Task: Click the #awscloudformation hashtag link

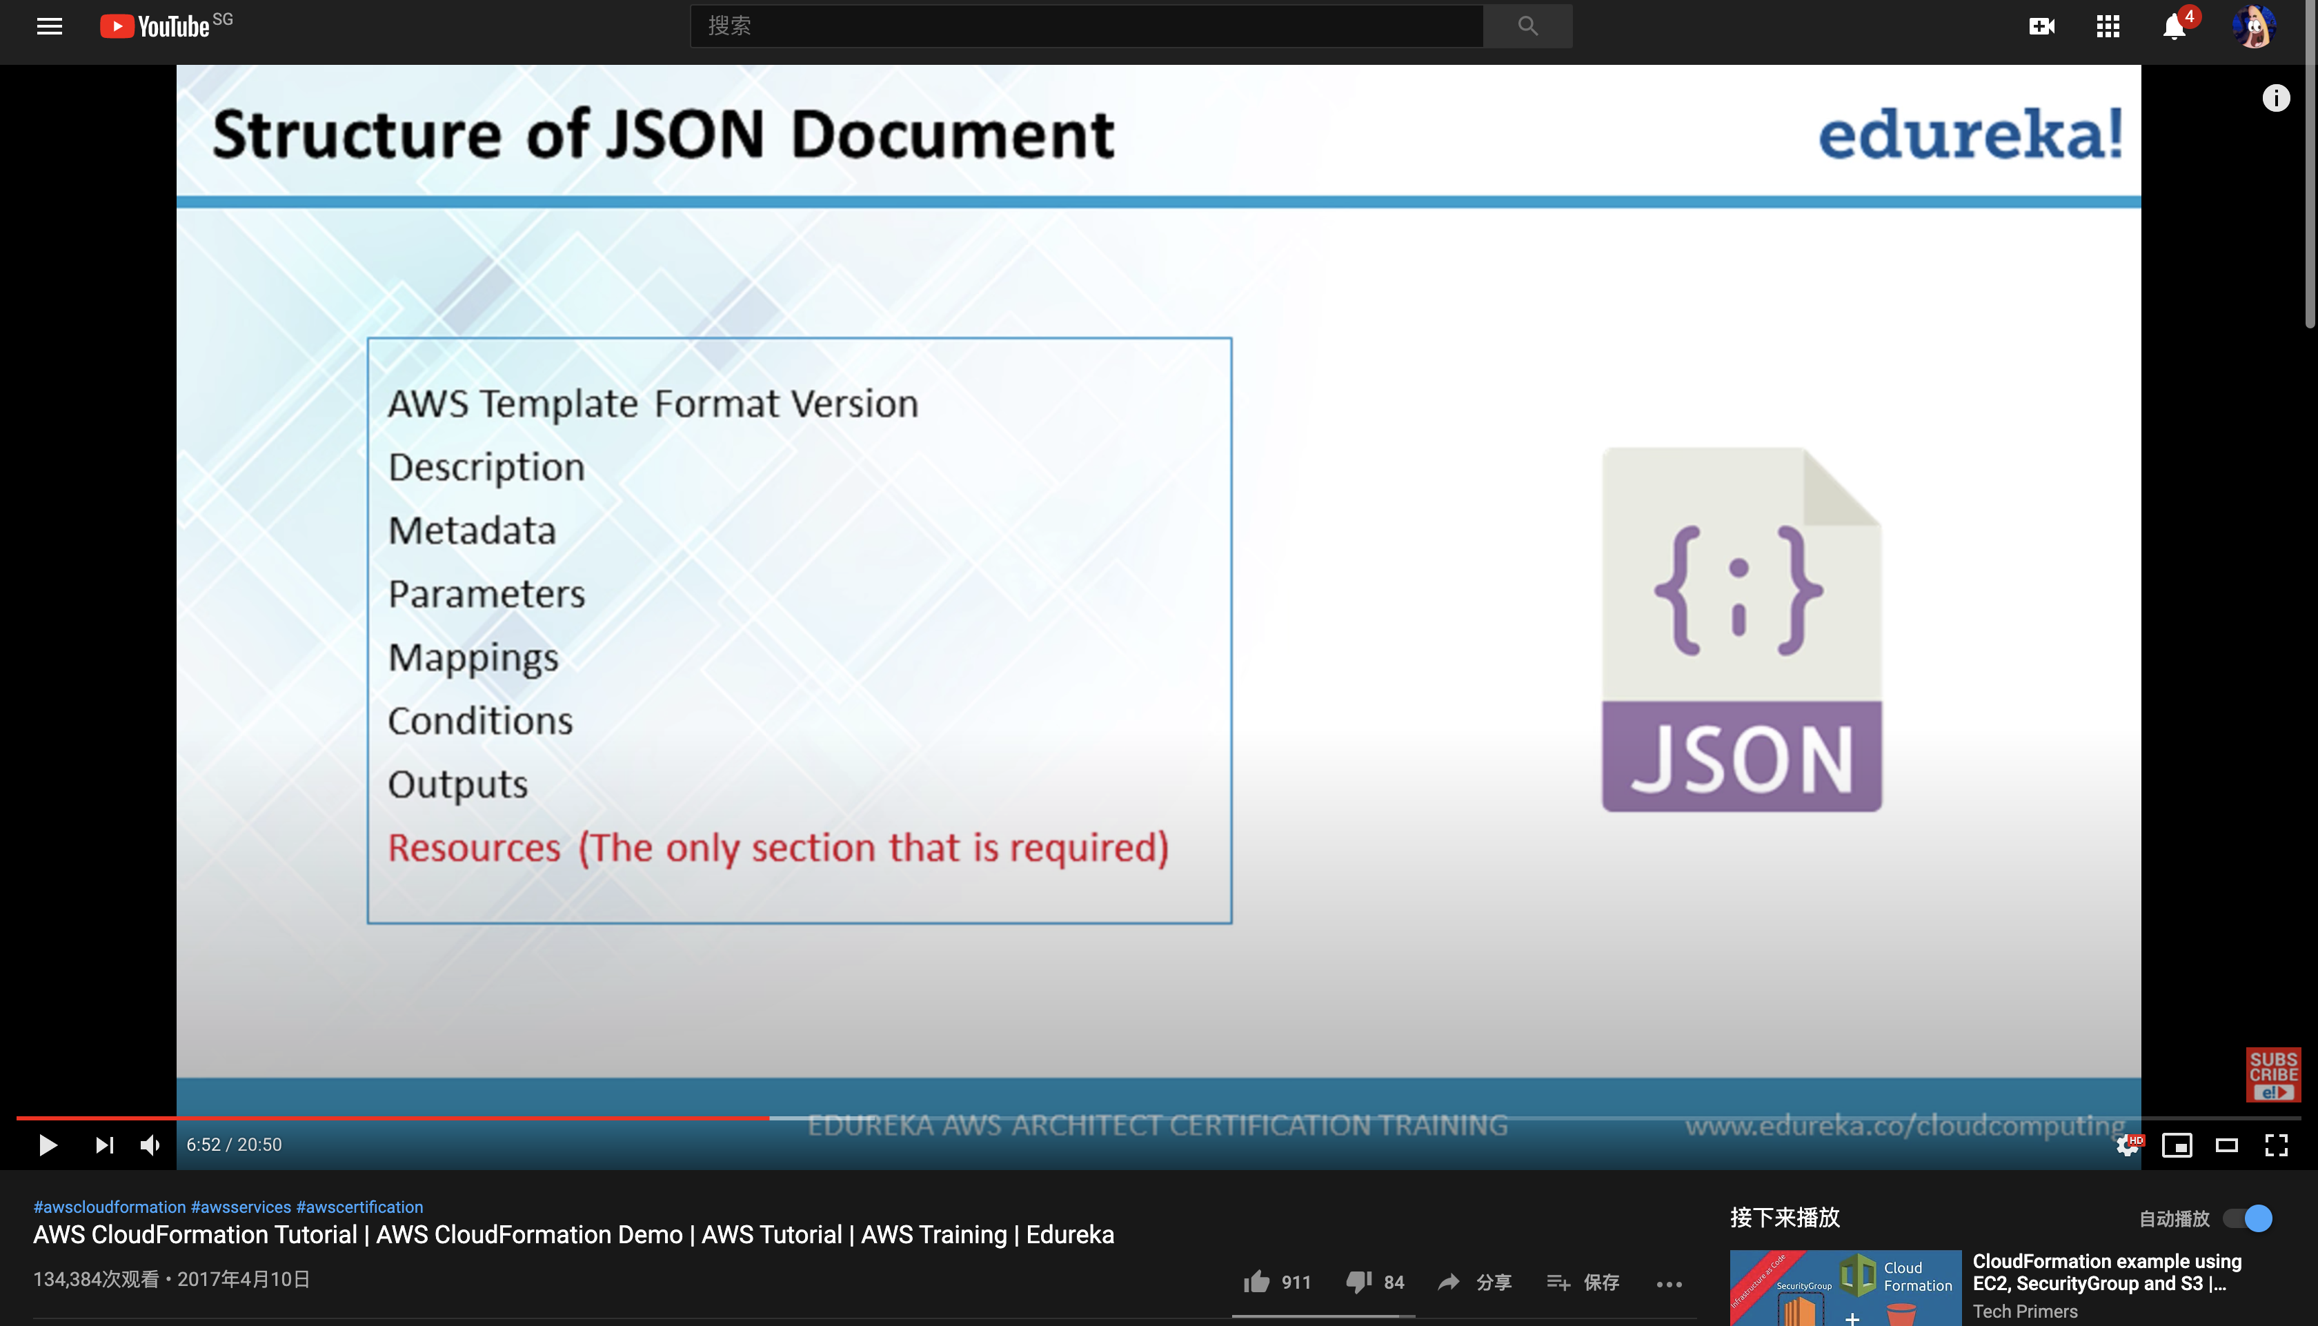Action: (x=109, y=1207)
